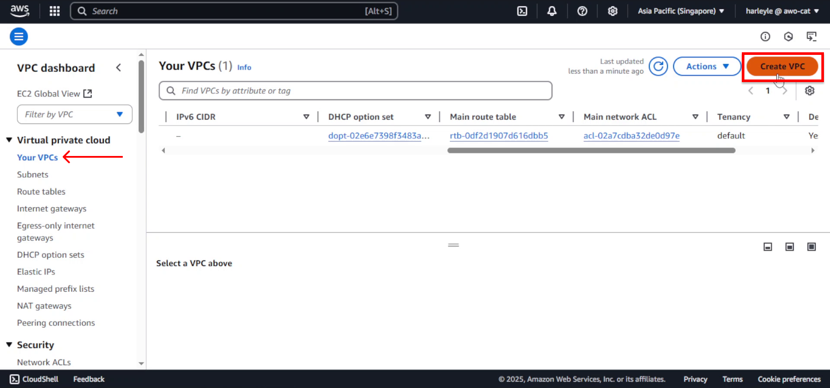Click monitor chat icon right of hexagon icon
The width and height of the screenshot is (830, 388).
pyautogui.click(x=811, y=37)
